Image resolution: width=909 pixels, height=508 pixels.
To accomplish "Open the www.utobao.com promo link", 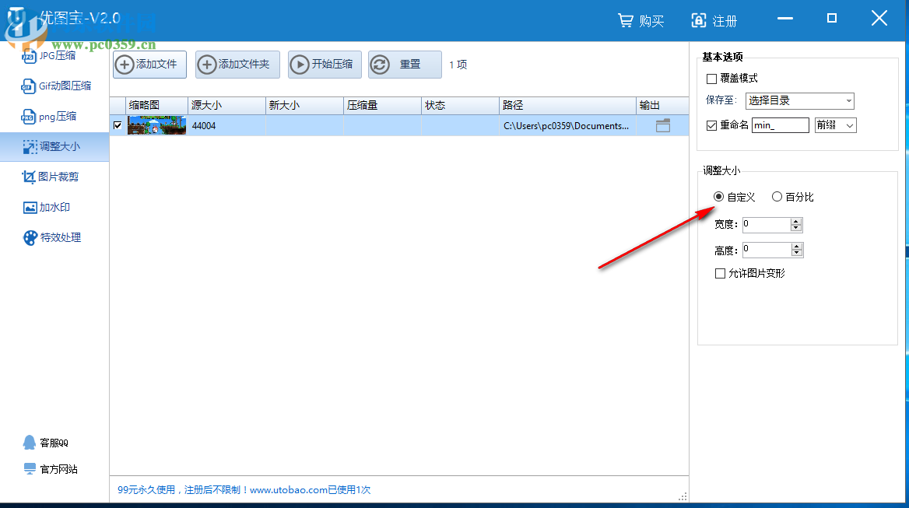I will [287, 490].
